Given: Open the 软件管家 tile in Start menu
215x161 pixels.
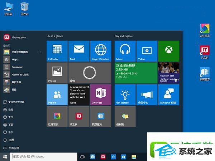Looking at the screenshot, I should tap(57, 117).
